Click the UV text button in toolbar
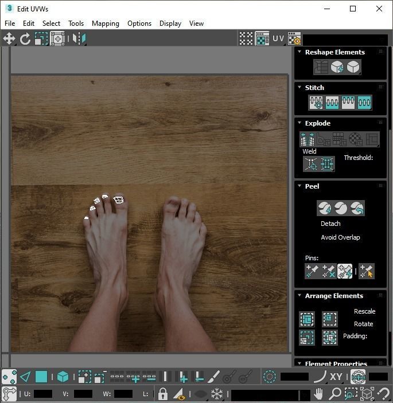The height and width of the screenshot is (403, 393). (x=278, y=38)
